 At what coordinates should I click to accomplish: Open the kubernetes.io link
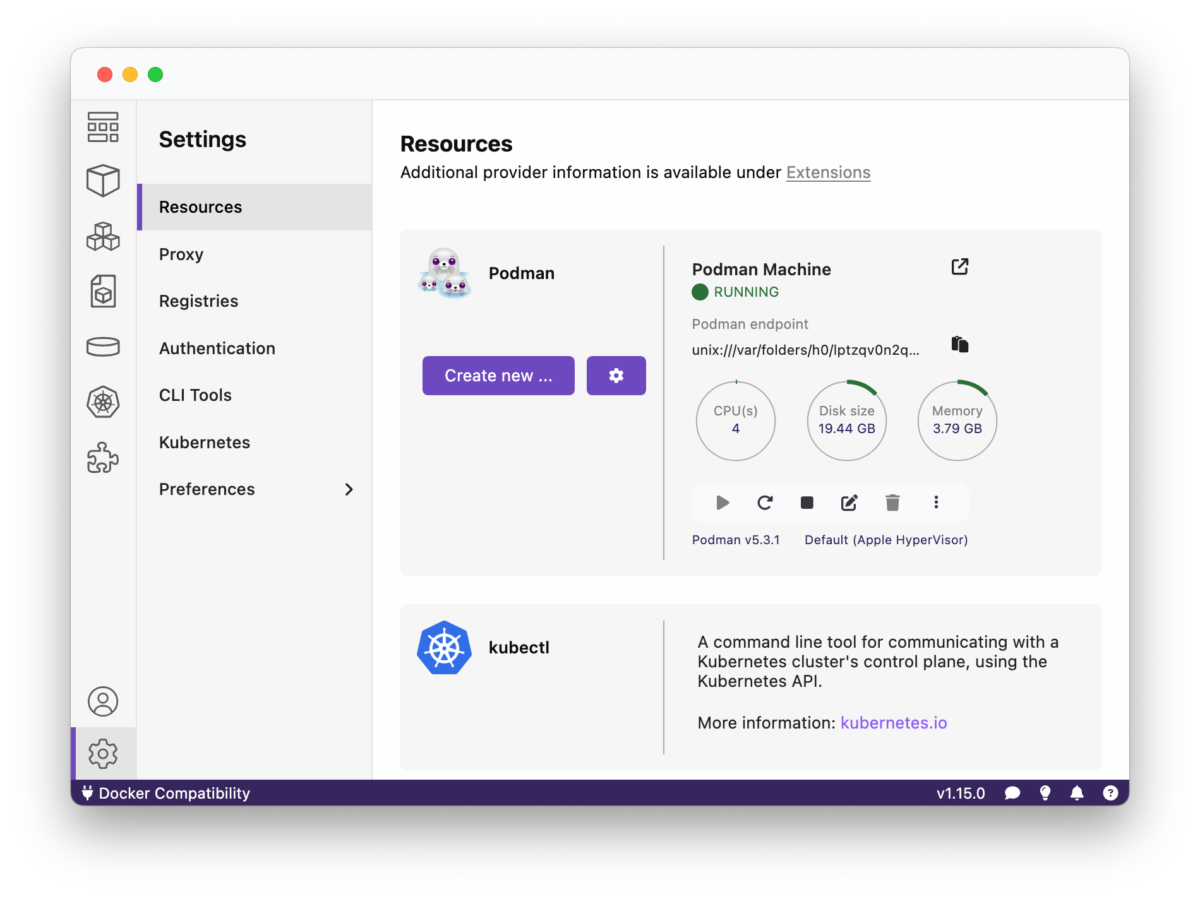click(x=893, y=722)
